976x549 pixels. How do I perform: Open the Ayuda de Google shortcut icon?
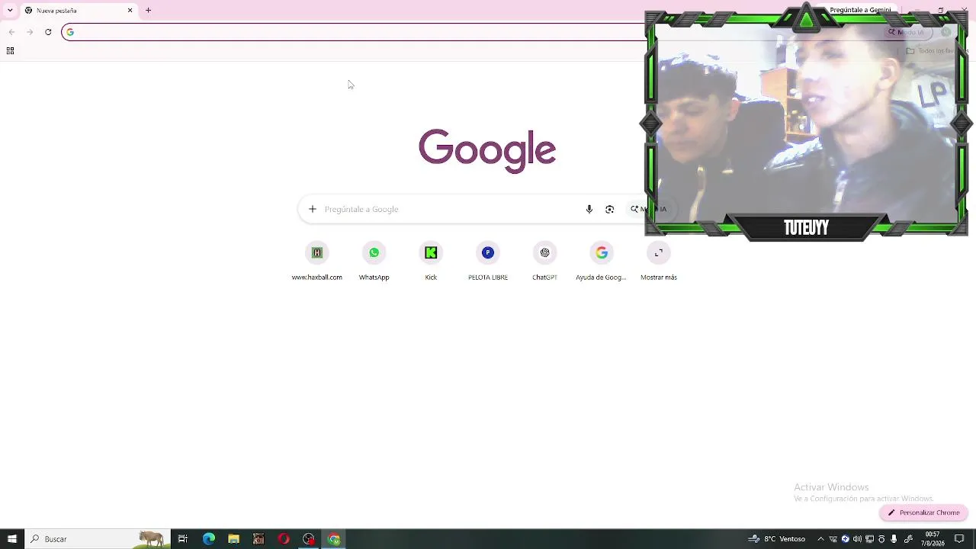[602, 253]
